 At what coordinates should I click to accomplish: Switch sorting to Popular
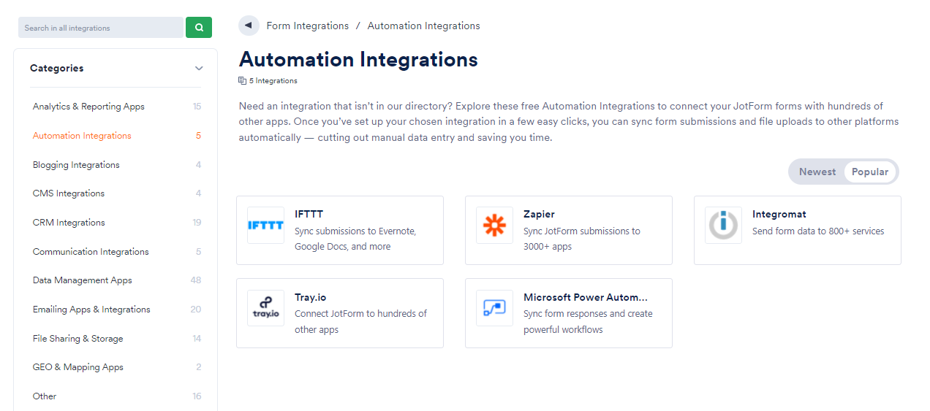pos(870,172)
